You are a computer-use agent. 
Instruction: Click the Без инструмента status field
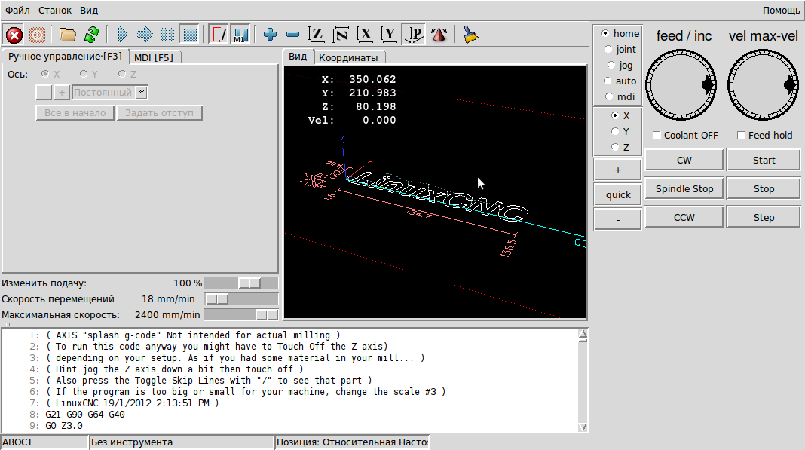[x=182, y=442]
